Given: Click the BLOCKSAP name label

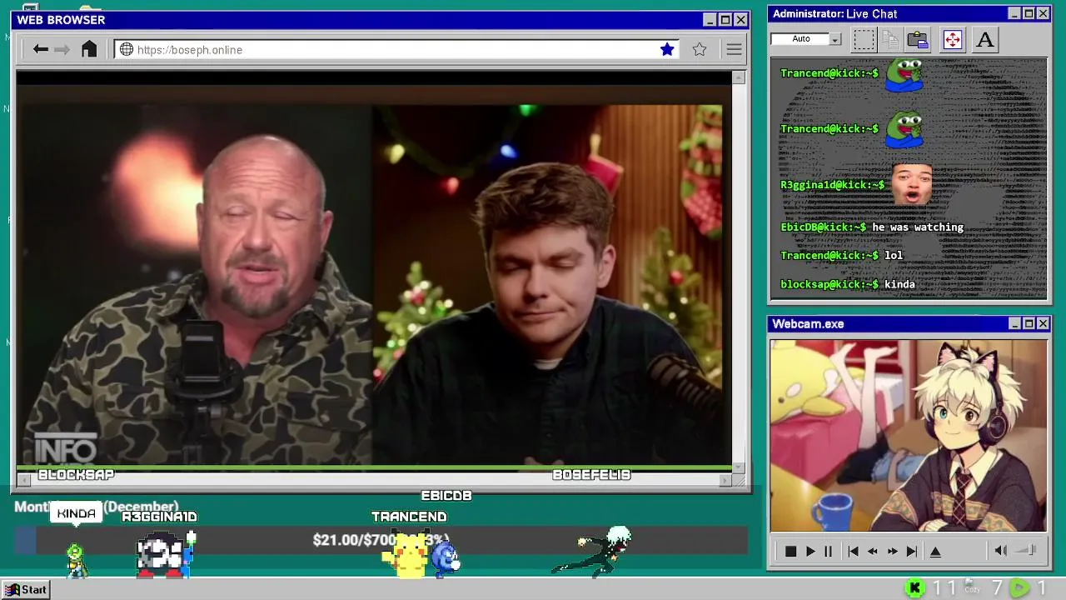Looking at the screenshot, I should coord(76,475).
